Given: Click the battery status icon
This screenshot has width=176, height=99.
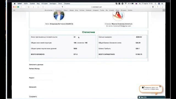Looking at the screenshot, I should pyautogui.click(x=133, y=4).
